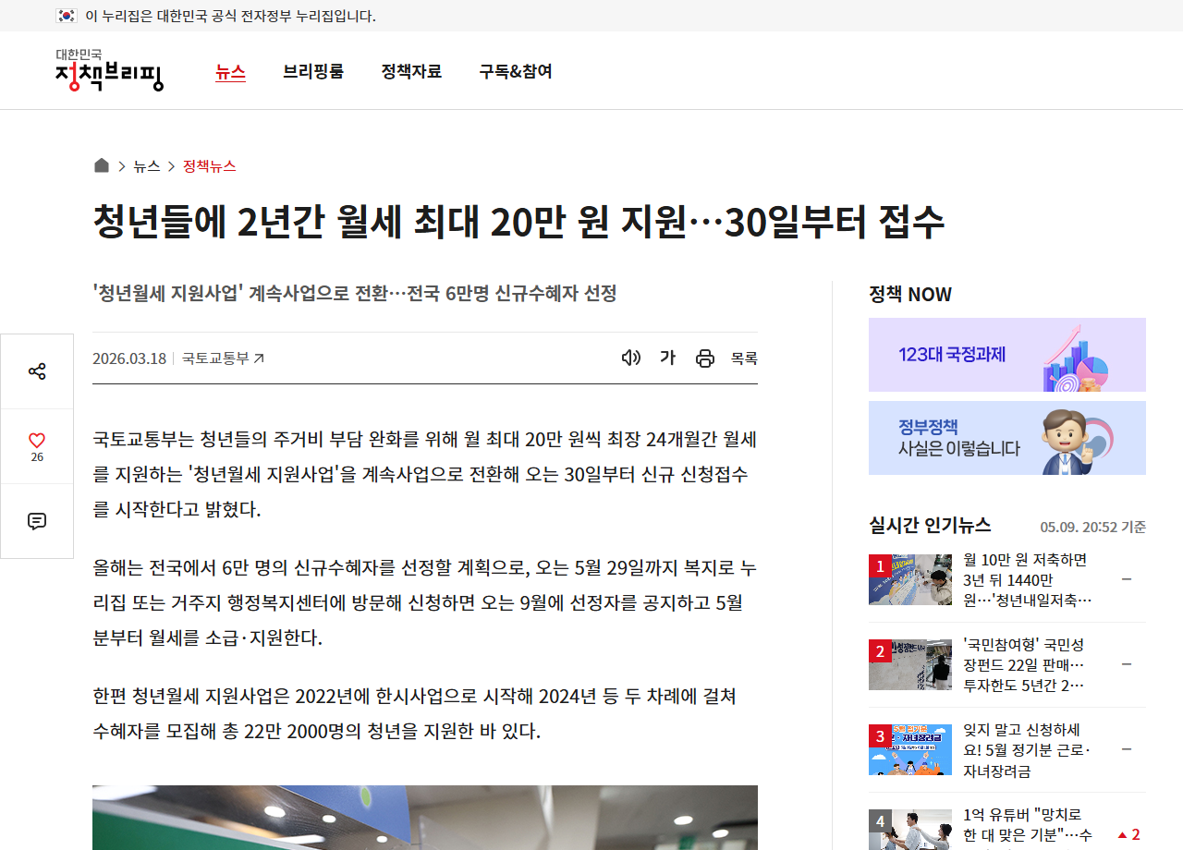Go to 정책뉴스 in breadcrumb
This screenshot has width=1183, height=850.
click(210, 166)
